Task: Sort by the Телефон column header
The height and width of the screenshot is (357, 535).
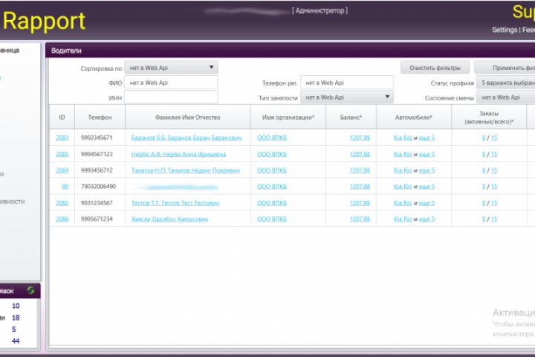Action: (100, 118)
